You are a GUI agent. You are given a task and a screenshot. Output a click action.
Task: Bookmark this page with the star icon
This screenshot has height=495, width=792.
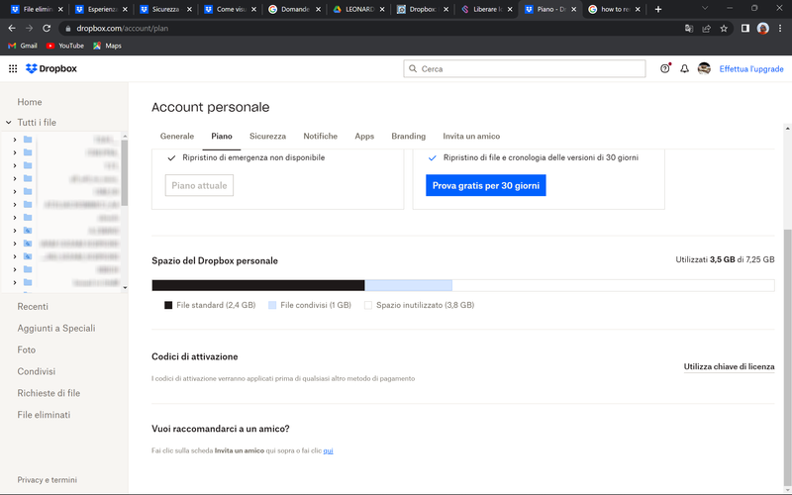pyautogui.click(x=724, y=29)
